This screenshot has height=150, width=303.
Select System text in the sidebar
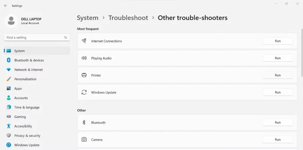pyautogui.click(x=20, y=51)
